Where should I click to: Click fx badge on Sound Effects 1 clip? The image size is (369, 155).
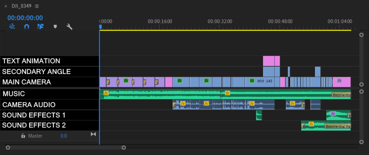pyautogui.click(x=333, y=114)
